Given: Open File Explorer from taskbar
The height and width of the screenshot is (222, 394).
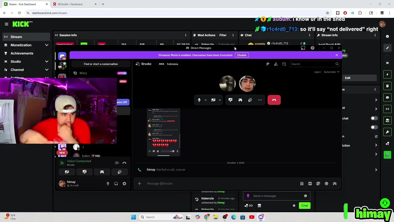Looking at the screenshot, I should pyautogui.click(x=216, y=217).
